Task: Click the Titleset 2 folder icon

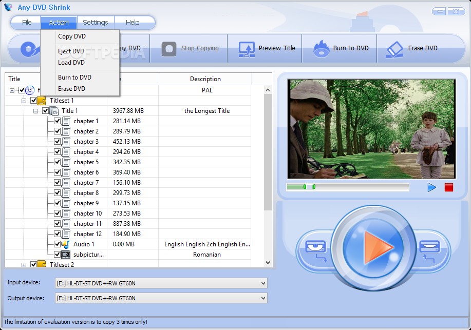Action: tap(42, 264)
